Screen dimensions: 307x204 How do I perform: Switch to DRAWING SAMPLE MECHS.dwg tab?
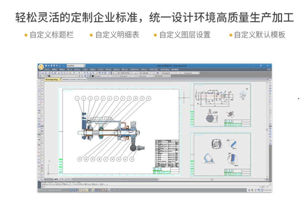point(74,80)
